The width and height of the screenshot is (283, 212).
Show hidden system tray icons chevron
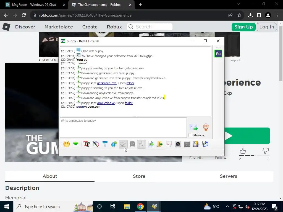coord(227,206)
